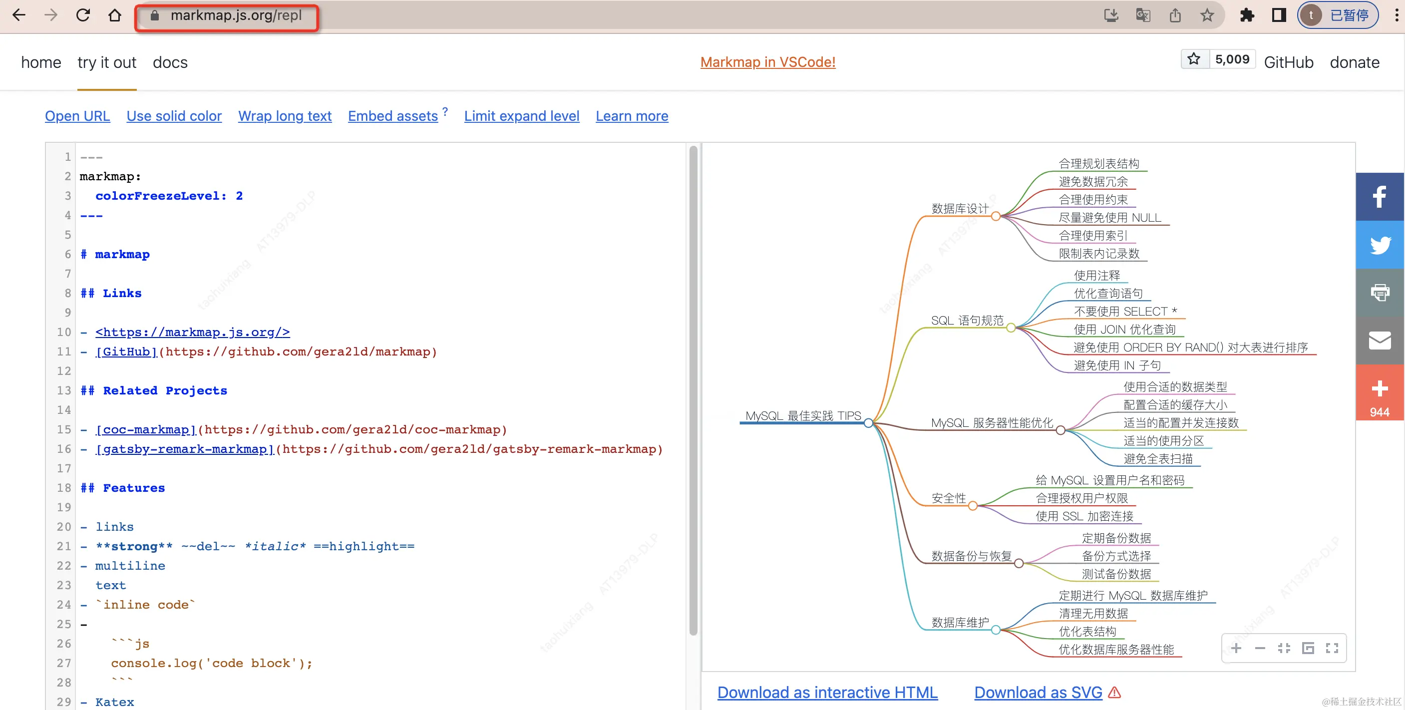Click the 5,009 stargazers count
The width and height of the screenshot is (1405, 710).
pyautogui.click(x=1232, y=59)
